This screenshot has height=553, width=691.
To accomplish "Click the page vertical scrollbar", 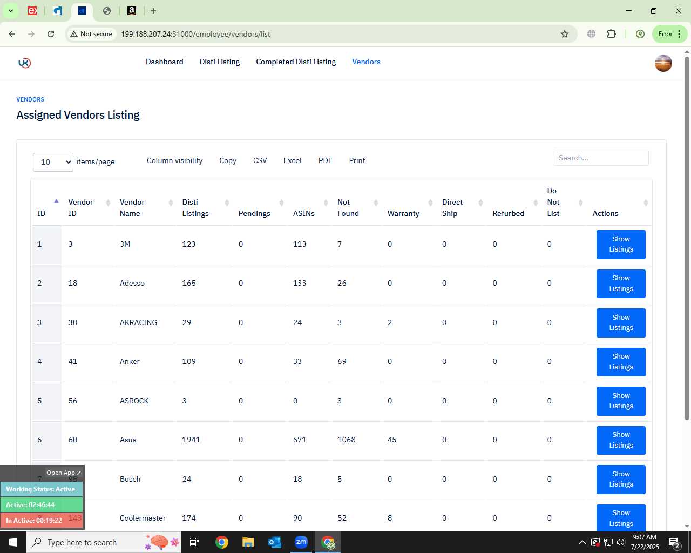I will (x=687, y=238).
